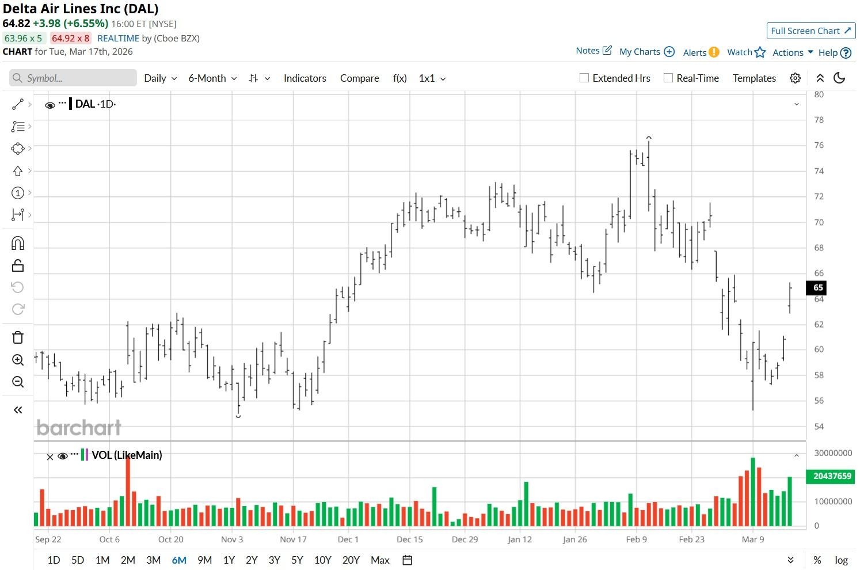Collapse the volume pane

(x=797, y=455)
